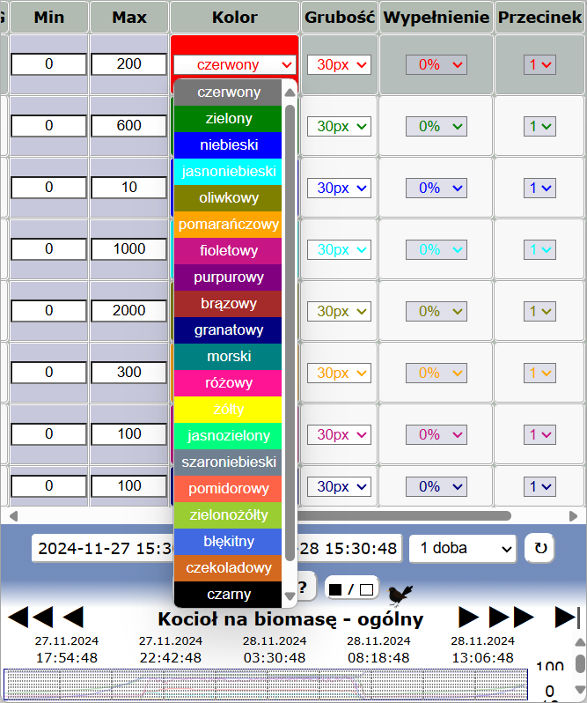
Task: Open the first row's Wypełnienie 0% dropdown
Action: (437, 64)
